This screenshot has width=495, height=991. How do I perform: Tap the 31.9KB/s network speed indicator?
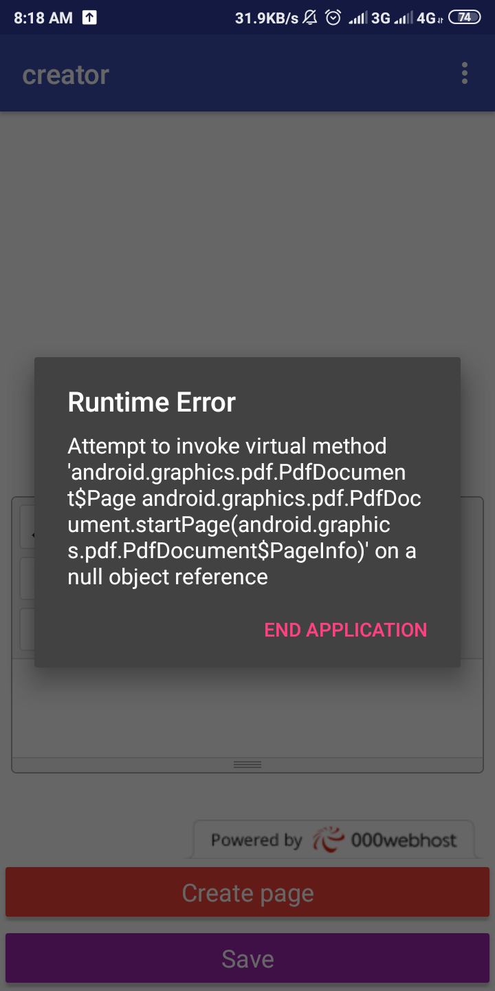pos(267,19)
